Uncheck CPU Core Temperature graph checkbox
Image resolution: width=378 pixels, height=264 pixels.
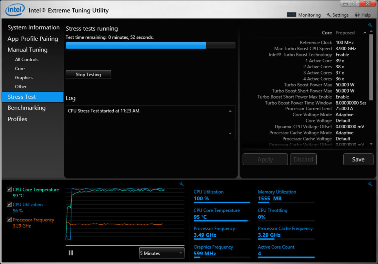[x=9, y=189]
